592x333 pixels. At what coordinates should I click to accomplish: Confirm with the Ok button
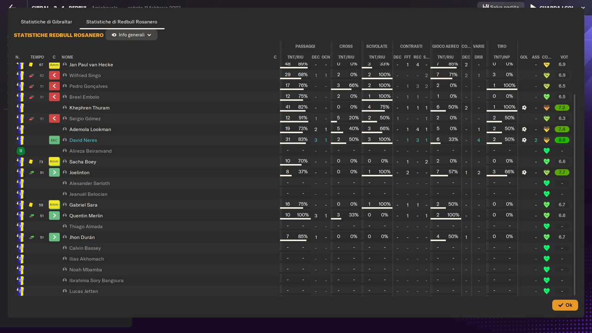(x=565, y=305)
